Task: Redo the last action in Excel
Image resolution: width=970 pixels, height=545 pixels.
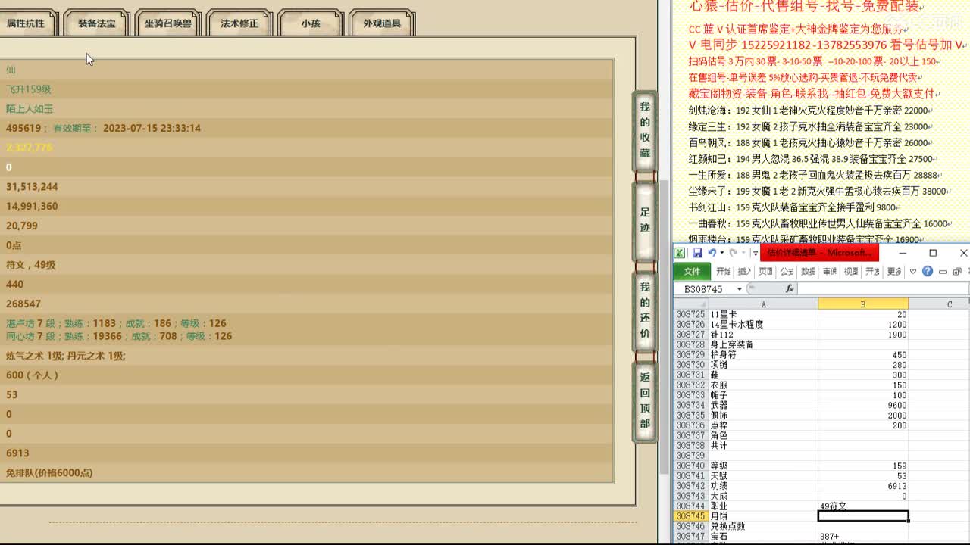Action: 732,252
